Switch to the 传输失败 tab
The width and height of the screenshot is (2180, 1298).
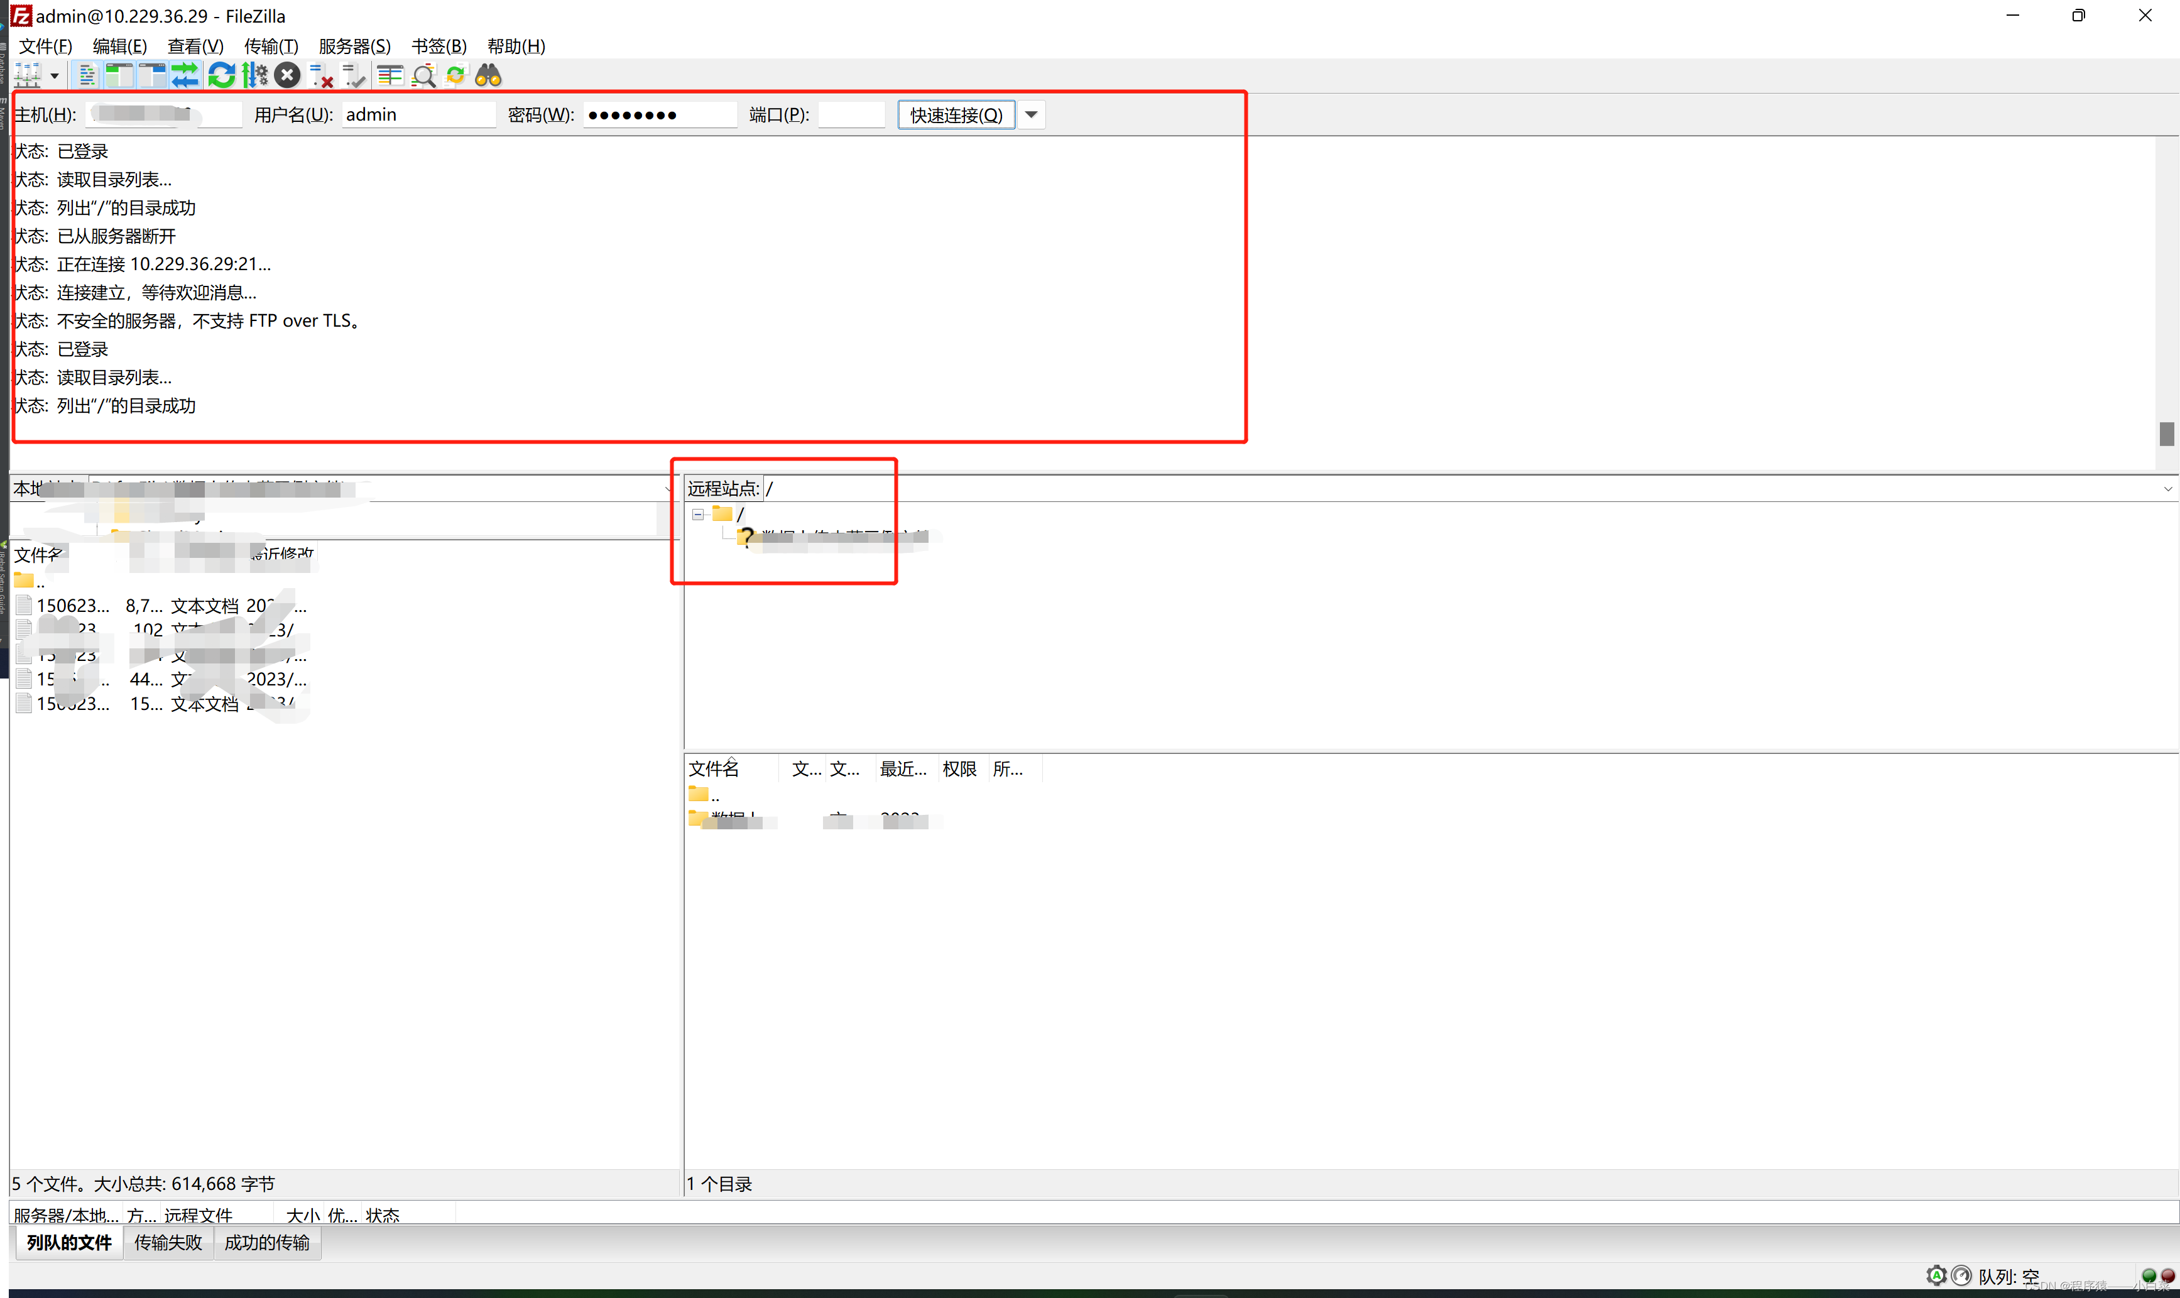[x=168, y=1243]
